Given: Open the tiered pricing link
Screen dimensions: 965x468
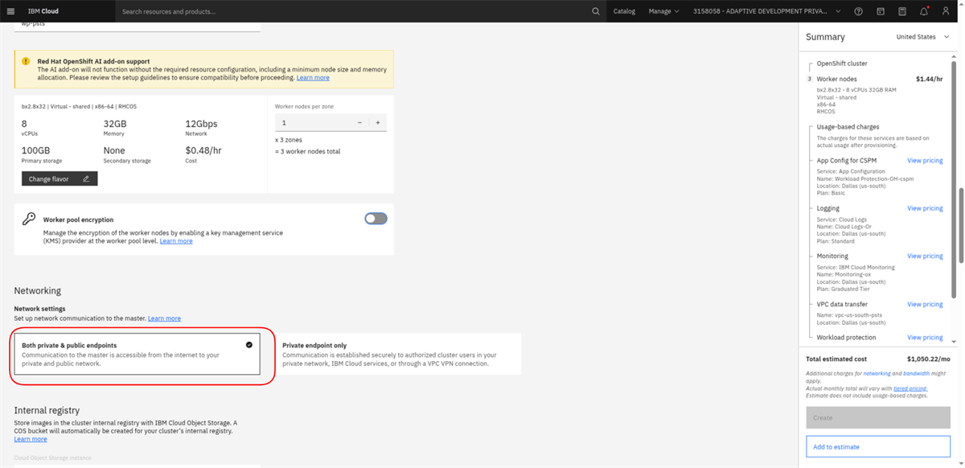Looking at the screenshot, I should [x=910, y=388].
